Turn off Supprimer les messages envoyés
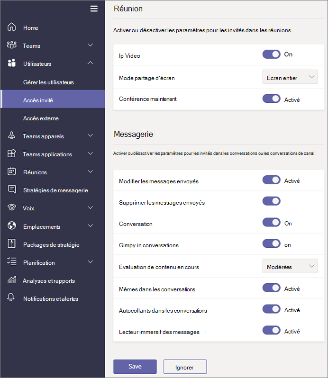Viewport: 328px width, 378px height. pos(272,202)
